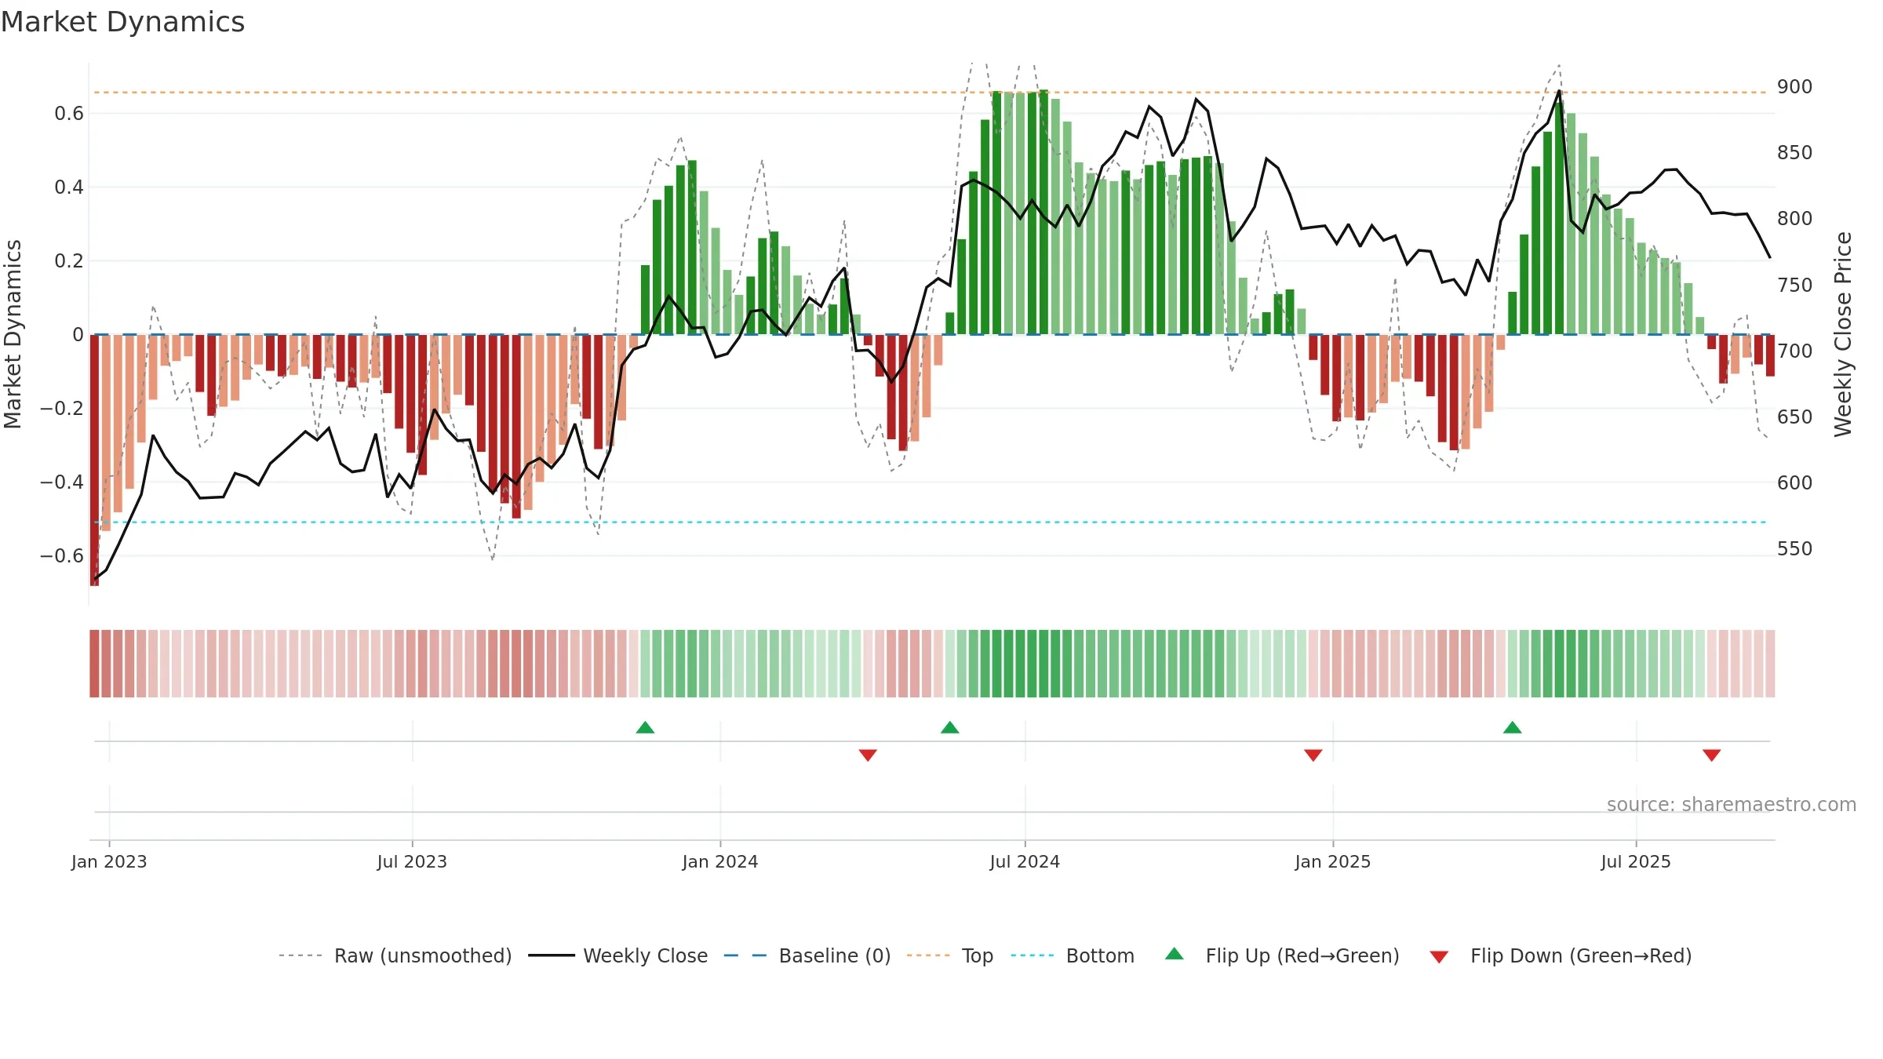Toggle Flip Up (Red→Green) legend entry
Viewport: 1883px width, 1059px height.
coord(1282,955)
